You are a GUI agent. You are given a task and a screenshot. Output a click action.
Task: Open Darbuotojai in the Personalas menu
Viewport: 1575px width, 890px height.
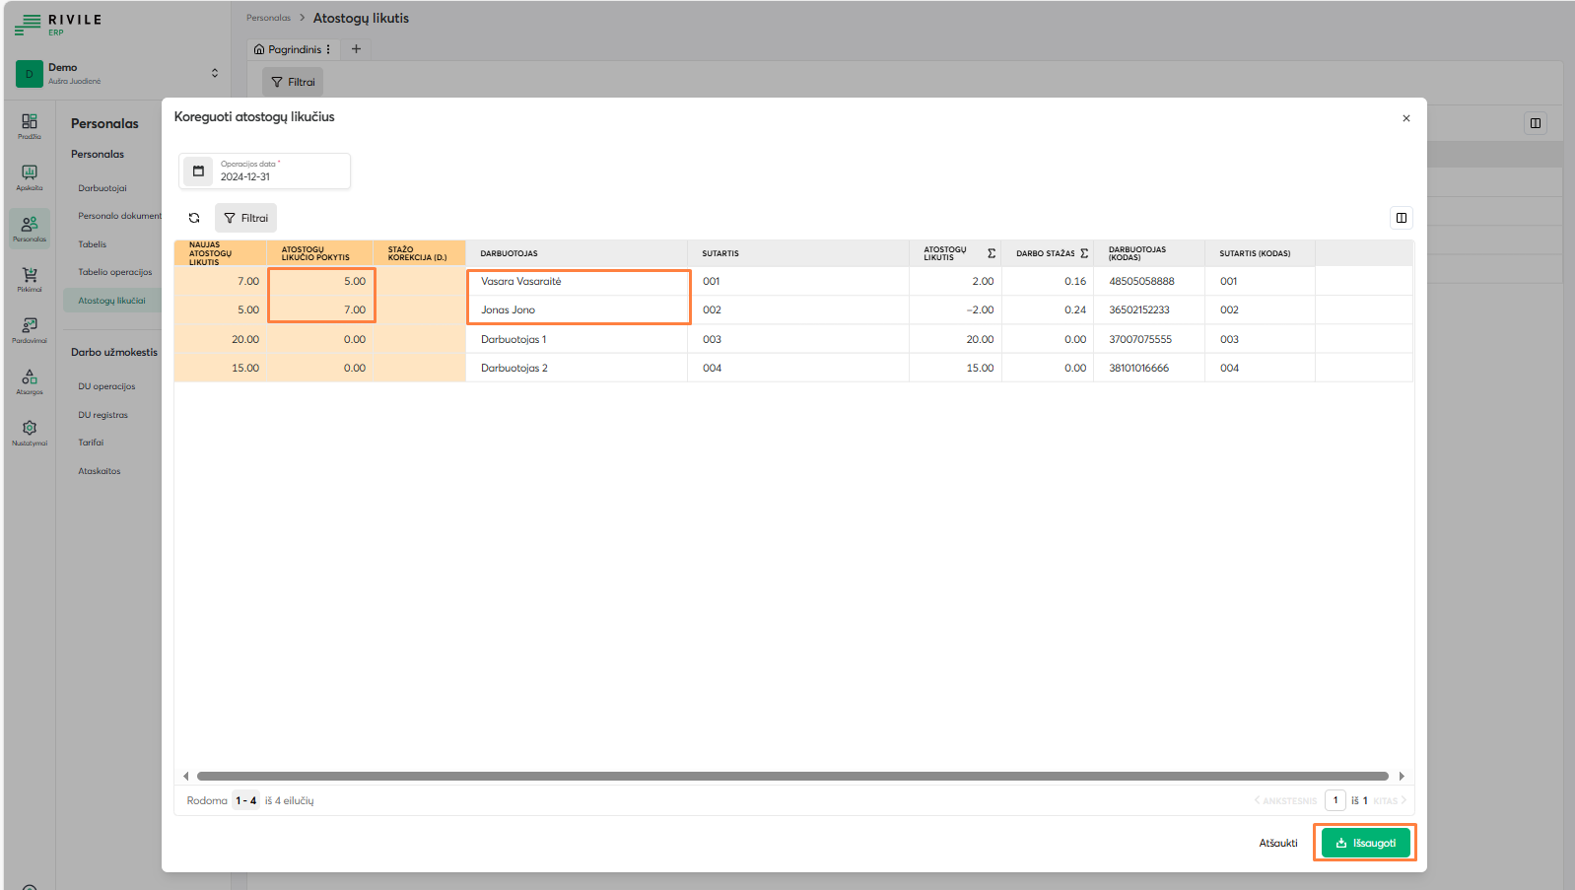tap(103, 188)
